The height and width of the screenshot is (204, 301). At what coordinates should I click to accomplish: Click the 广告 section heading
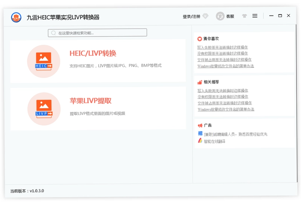point(208,125)
